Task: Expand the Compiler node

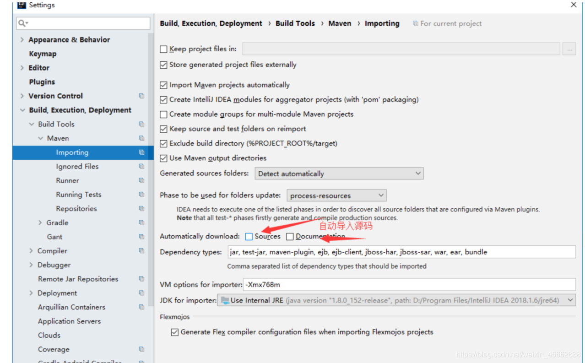Action: pos(31,251)
